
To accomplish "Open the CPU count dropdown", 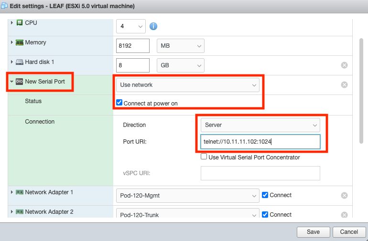I will click(131, 26).
